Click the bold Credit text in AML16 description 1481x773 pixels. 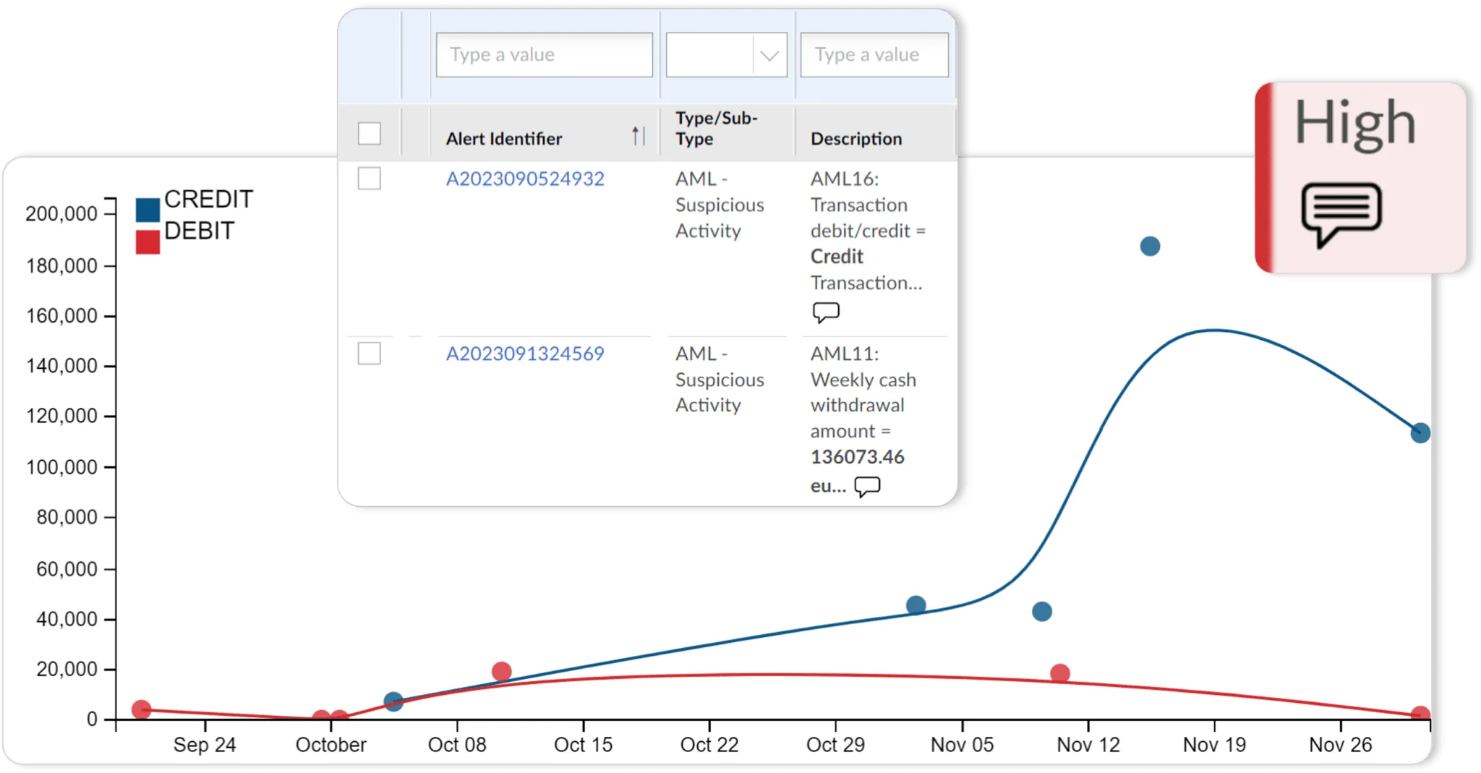[837, 257]
